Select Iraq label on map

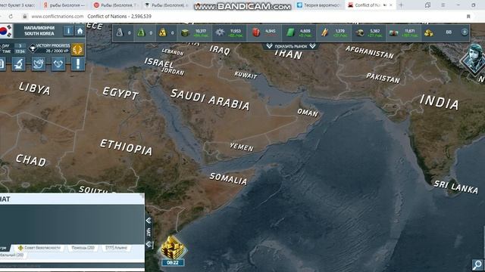click(x=220, y=50)
